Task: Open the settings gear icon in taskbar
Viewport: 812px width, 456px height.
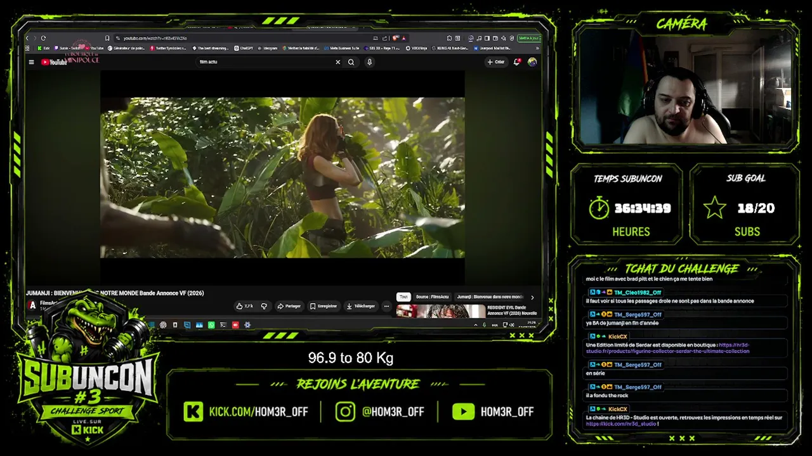Action: coord(247,325)
